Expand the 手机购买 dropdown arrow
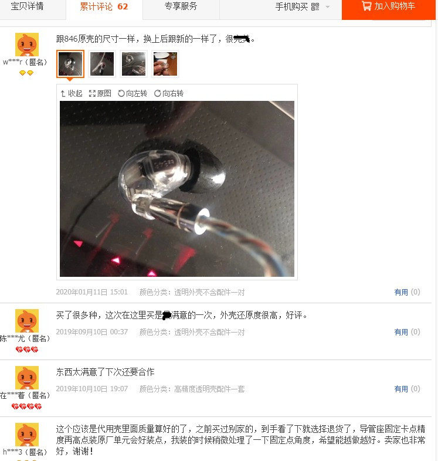 point(328,7)
